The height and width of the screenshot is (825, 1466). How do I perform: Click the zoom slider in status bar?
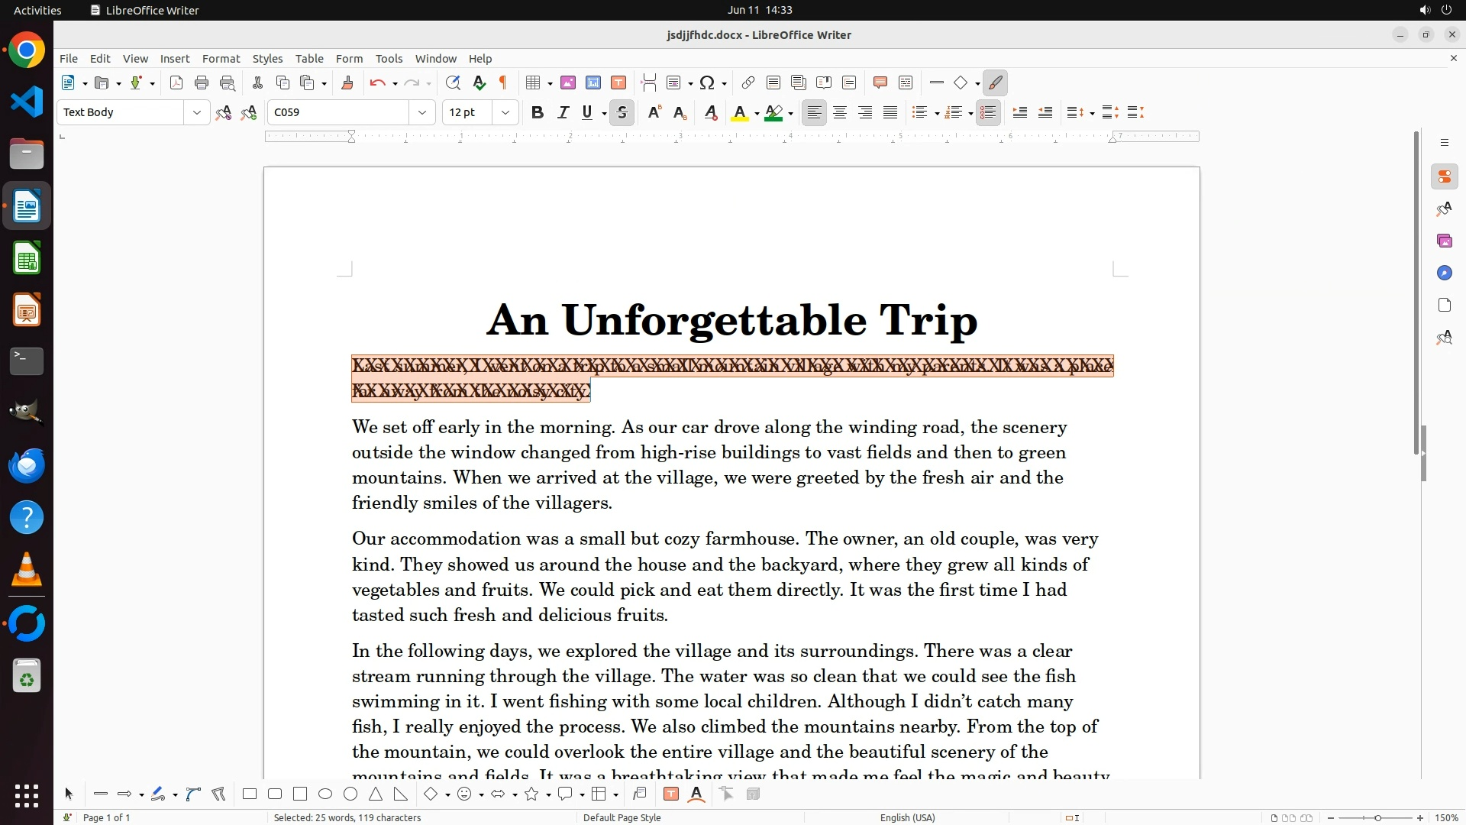pyautogui.click(x=1377, y=817)
